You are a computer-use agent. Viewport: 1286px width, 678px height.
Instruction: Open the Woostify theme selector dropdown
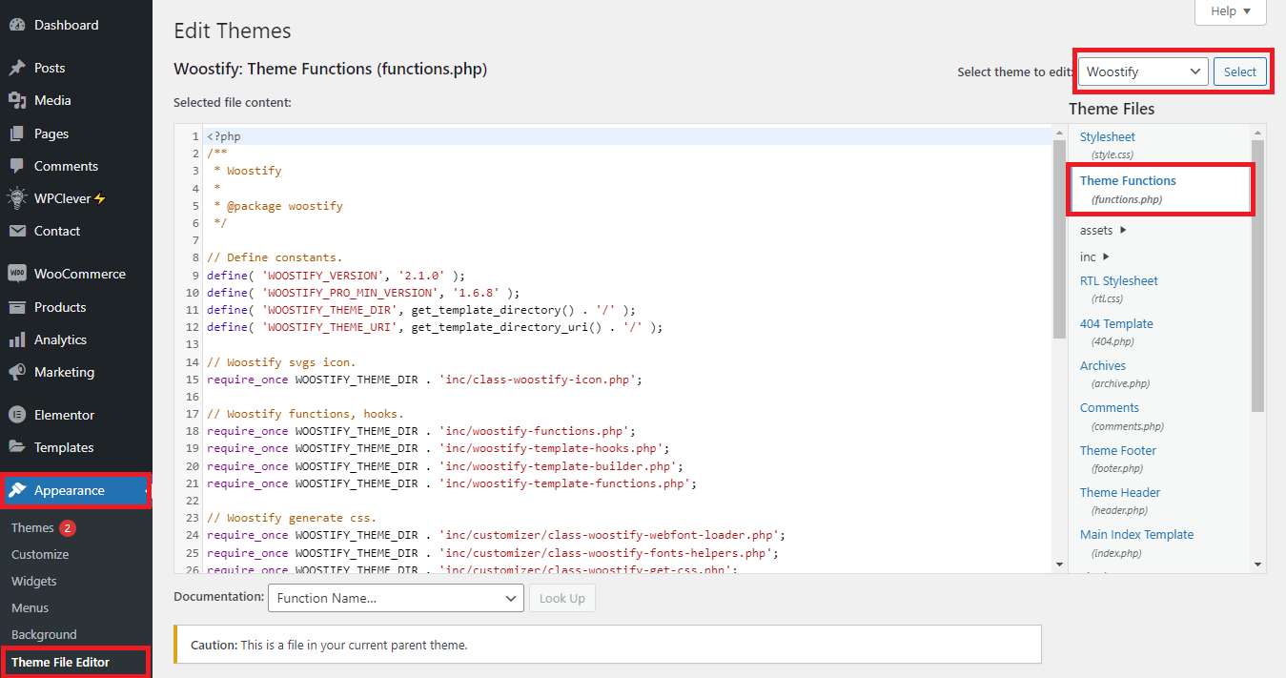(1143, 72)
